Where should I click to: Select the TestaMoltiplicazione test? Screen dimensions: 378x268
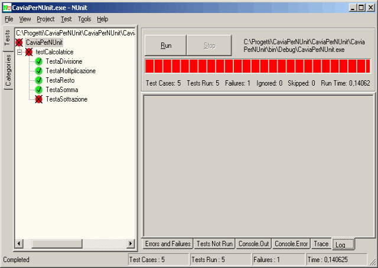pyautogui.click(x=71, y=71)
